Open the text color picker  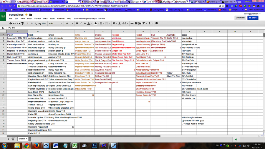(89, 23)
